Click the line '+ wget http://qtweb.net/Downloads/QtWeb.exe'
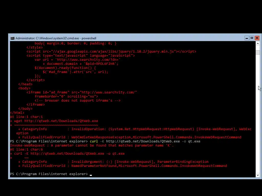The image size is (262, 196). click(x=54, y=121)
